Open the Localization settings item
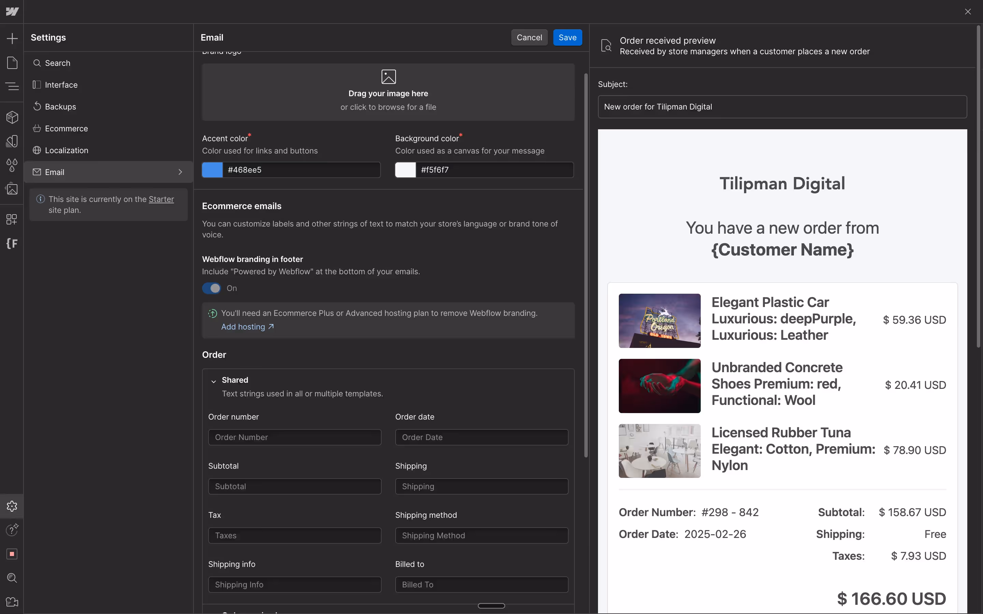The height and width of the screenshot is (614, 983). (66, 150)
